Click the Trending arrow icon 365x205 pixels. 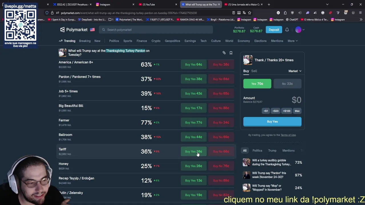tap(60, 41)
